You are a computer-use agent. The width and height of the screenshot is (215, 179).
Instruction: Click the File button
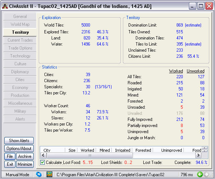[10, 156]
